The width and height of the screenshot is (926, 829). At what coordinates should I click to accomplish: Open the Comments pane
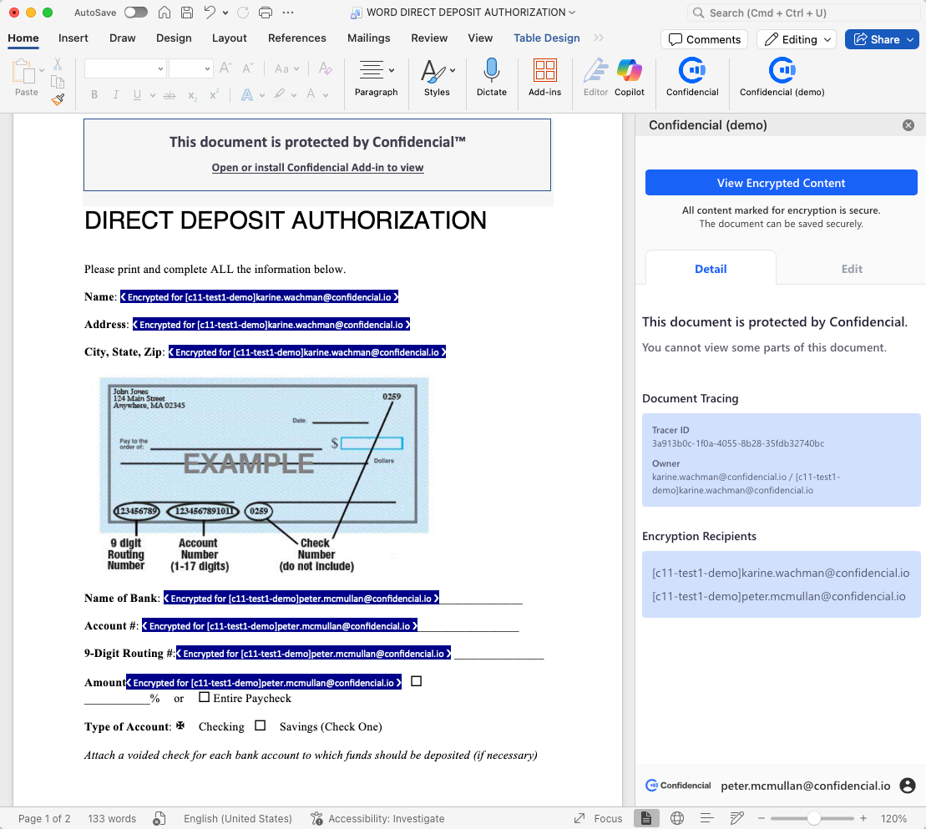(704, 39)
